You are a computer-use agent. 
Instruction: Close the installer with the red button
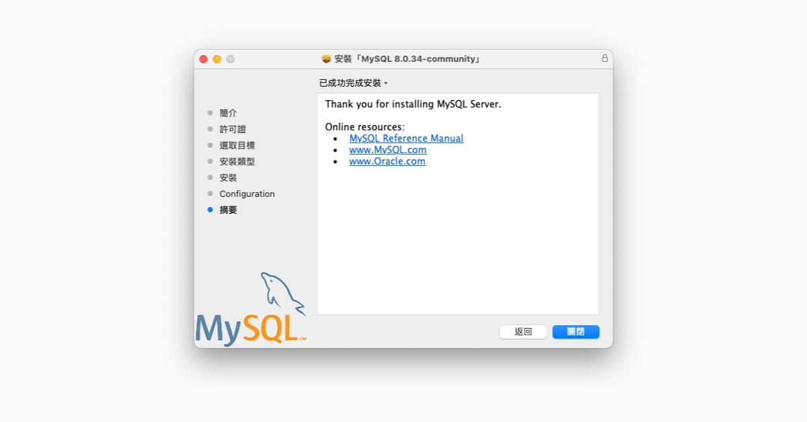click(x=204, y=59)
